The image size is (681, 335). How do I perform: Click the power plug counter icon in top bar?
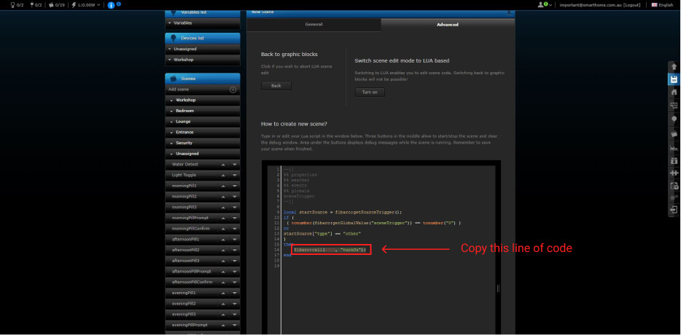31,5
